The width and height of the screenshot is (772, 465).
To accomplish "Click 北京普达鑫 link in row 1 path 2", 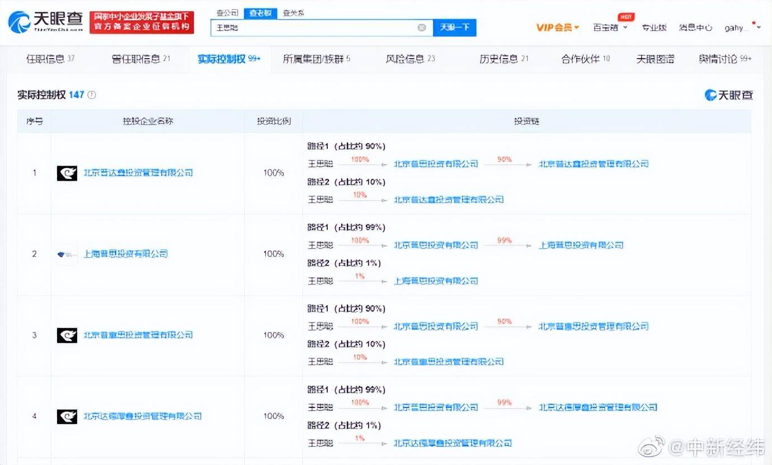I will (449, 200).
